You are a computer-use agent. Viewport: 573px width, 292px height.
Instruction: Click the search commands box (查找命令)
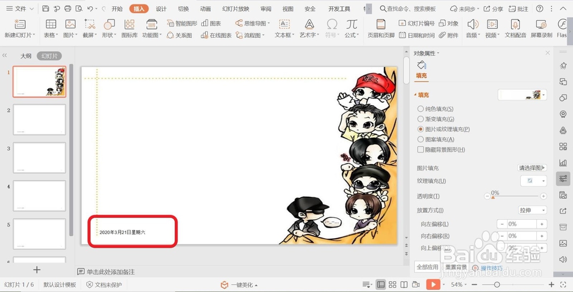(408, 9)
